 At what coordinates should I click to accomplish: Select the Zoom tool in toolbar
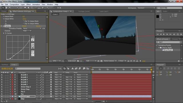click(10, 8)
